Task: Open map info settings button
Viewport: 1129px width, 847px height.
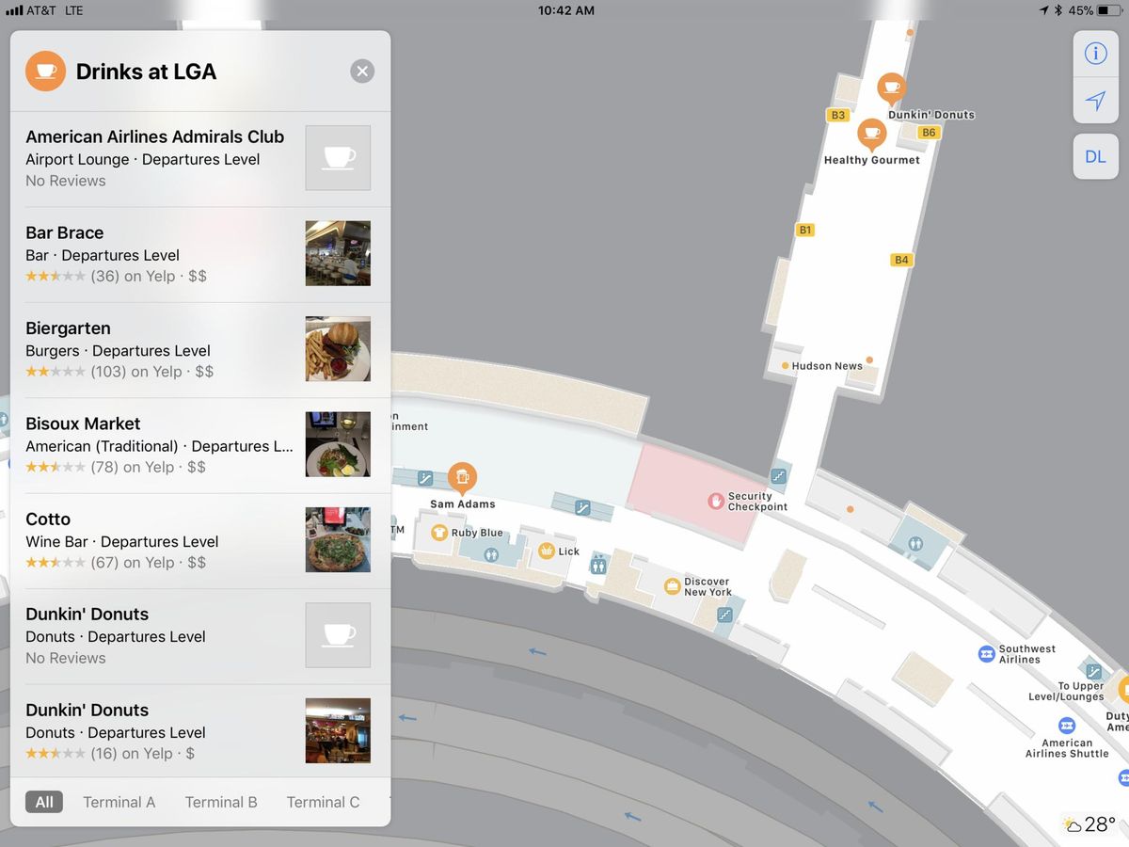Action: (x=1095, y=54)
